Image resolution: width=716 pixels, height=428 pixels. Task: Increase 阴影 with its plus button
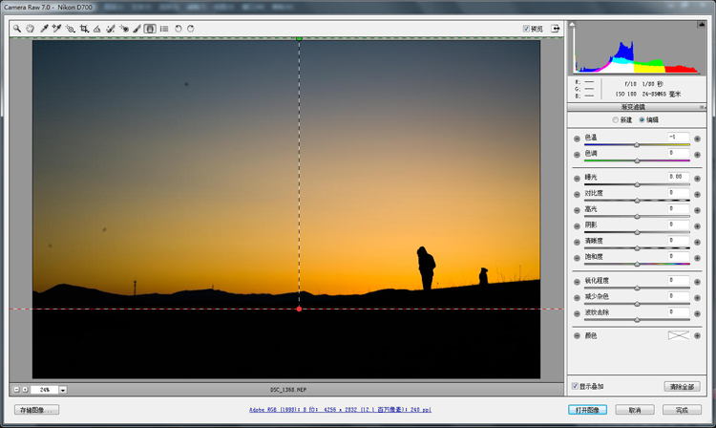click(697, 226)
